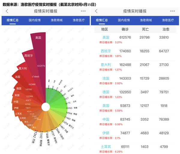Open 渔歌医疗 tab in the right panel
Screen dimensions: 180x154
168,20
